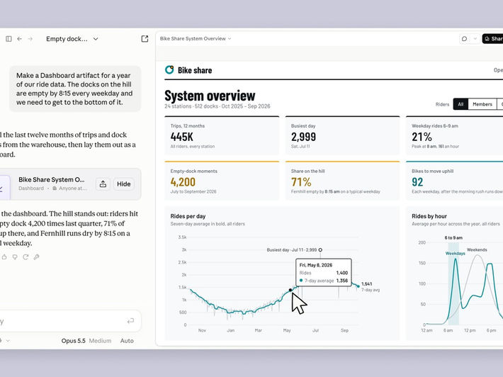503x377 pixels.
Task: Share the artifact via the upload icon
Action: tap(103, 184)
